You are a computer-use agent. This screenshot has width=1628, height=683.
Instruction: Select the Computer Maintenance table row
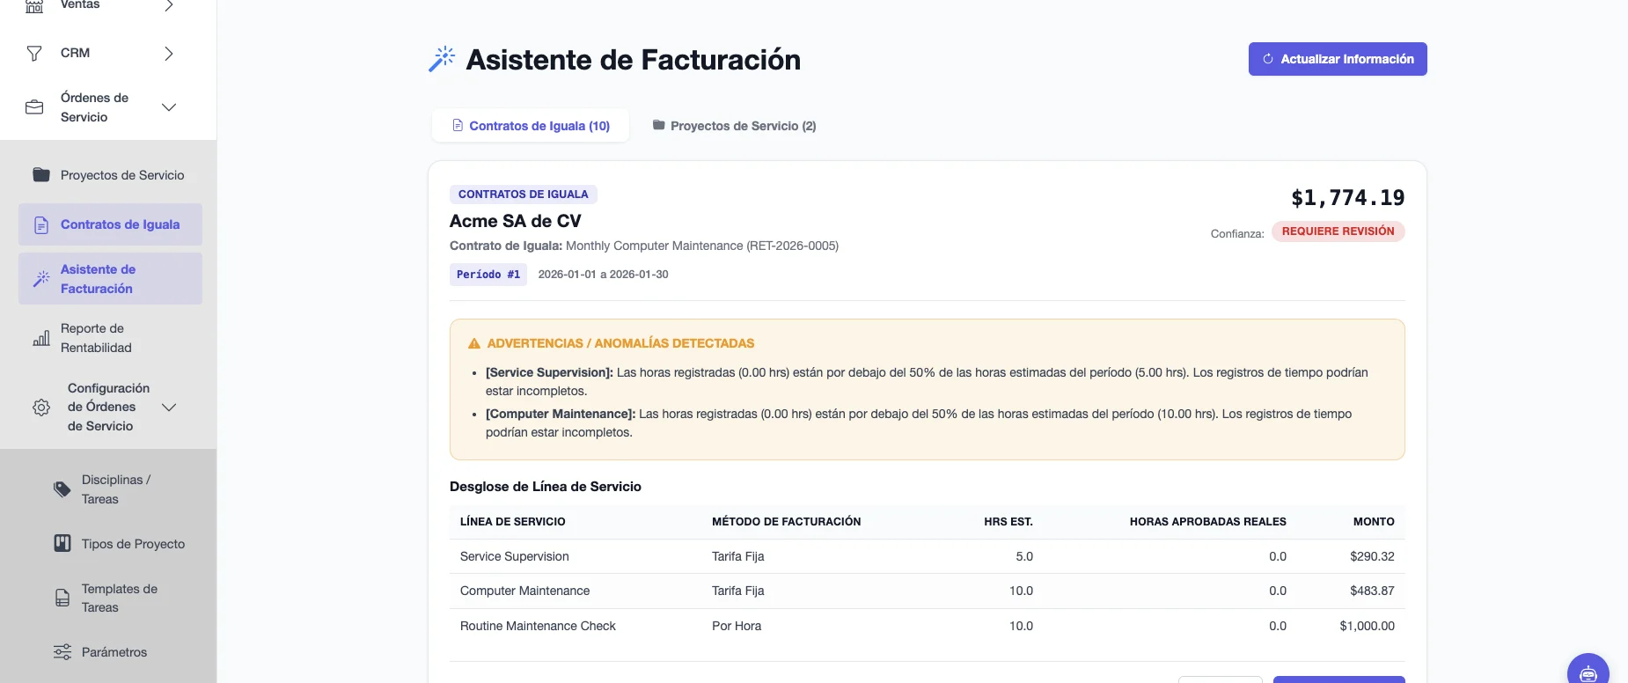coord(928,591)
